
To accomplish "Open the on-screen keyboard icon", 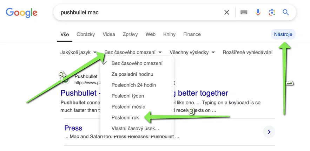I will point(244,12).
